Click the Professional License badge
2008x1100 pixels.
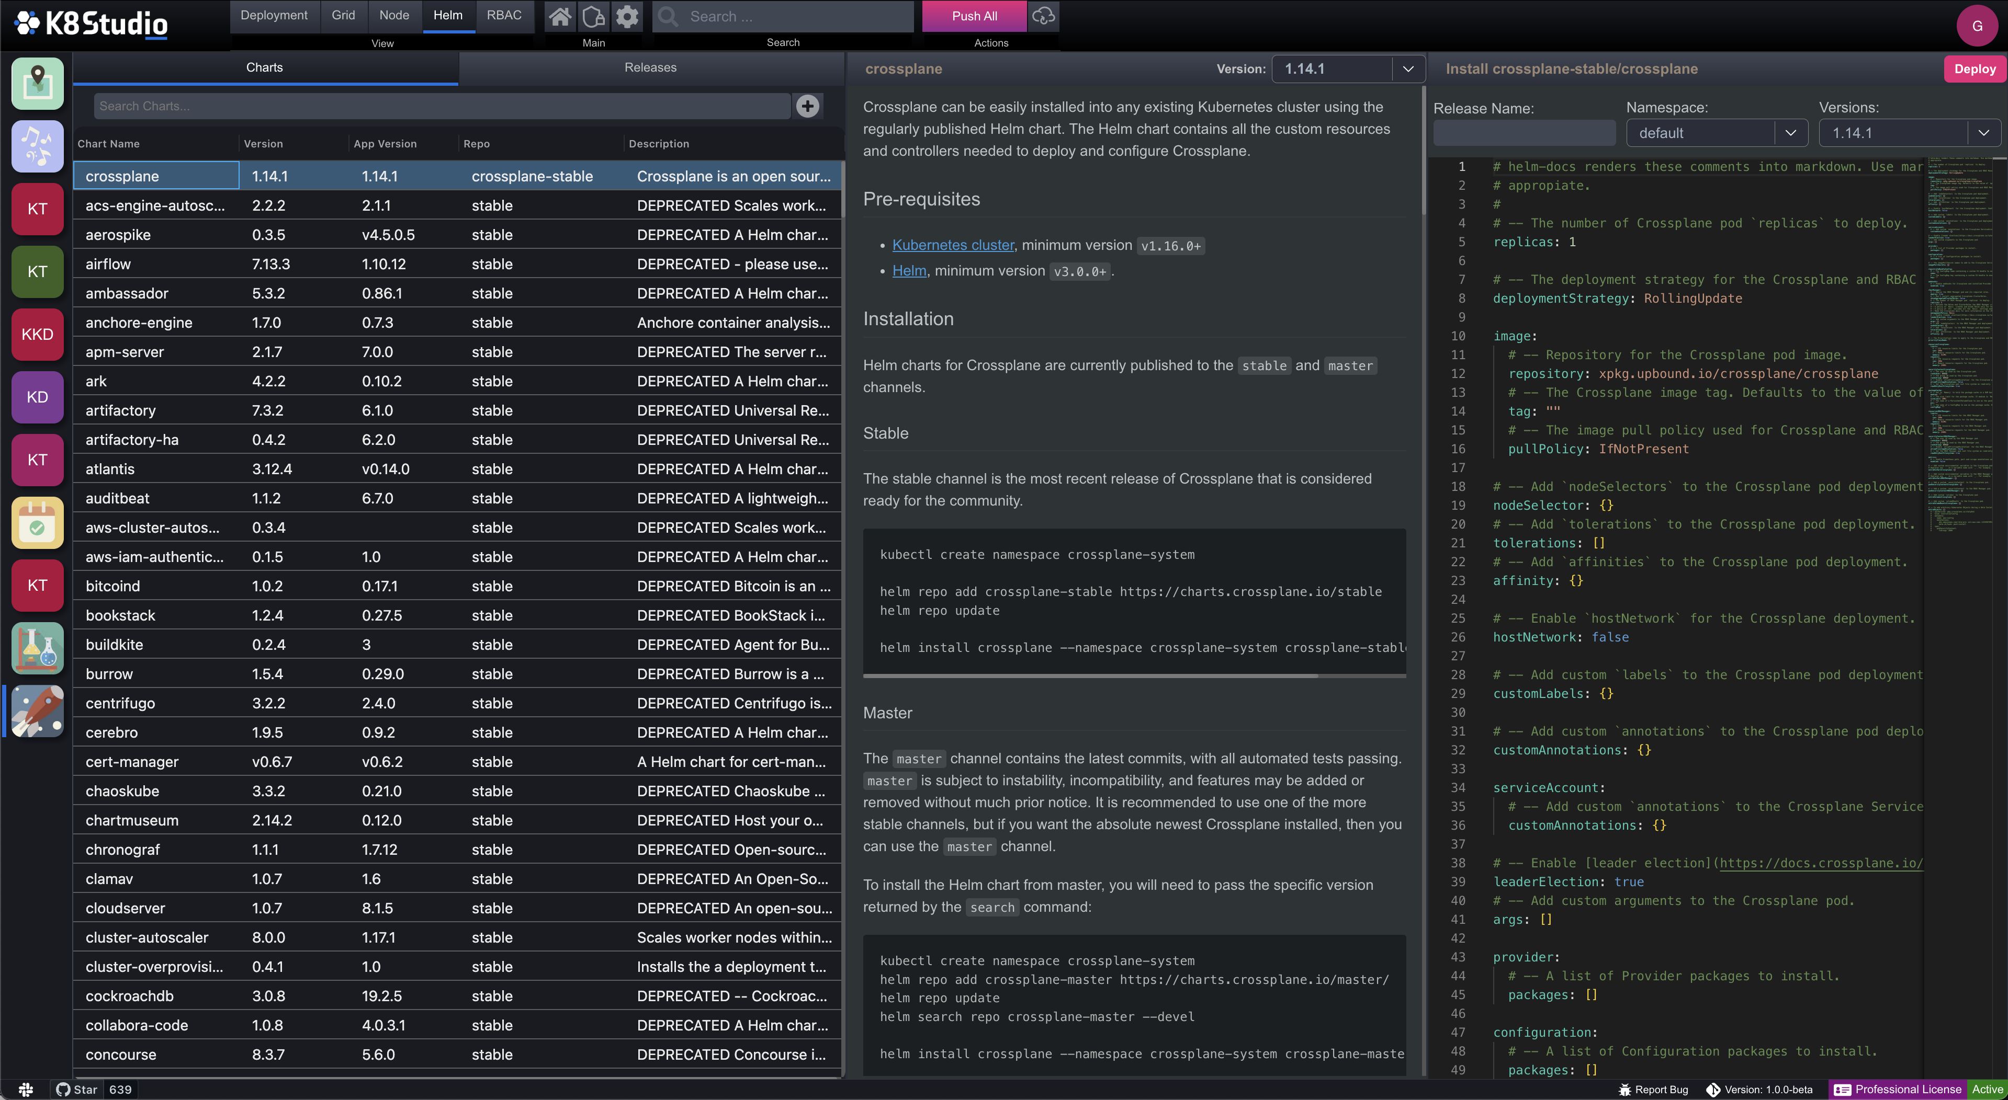1897,1089
